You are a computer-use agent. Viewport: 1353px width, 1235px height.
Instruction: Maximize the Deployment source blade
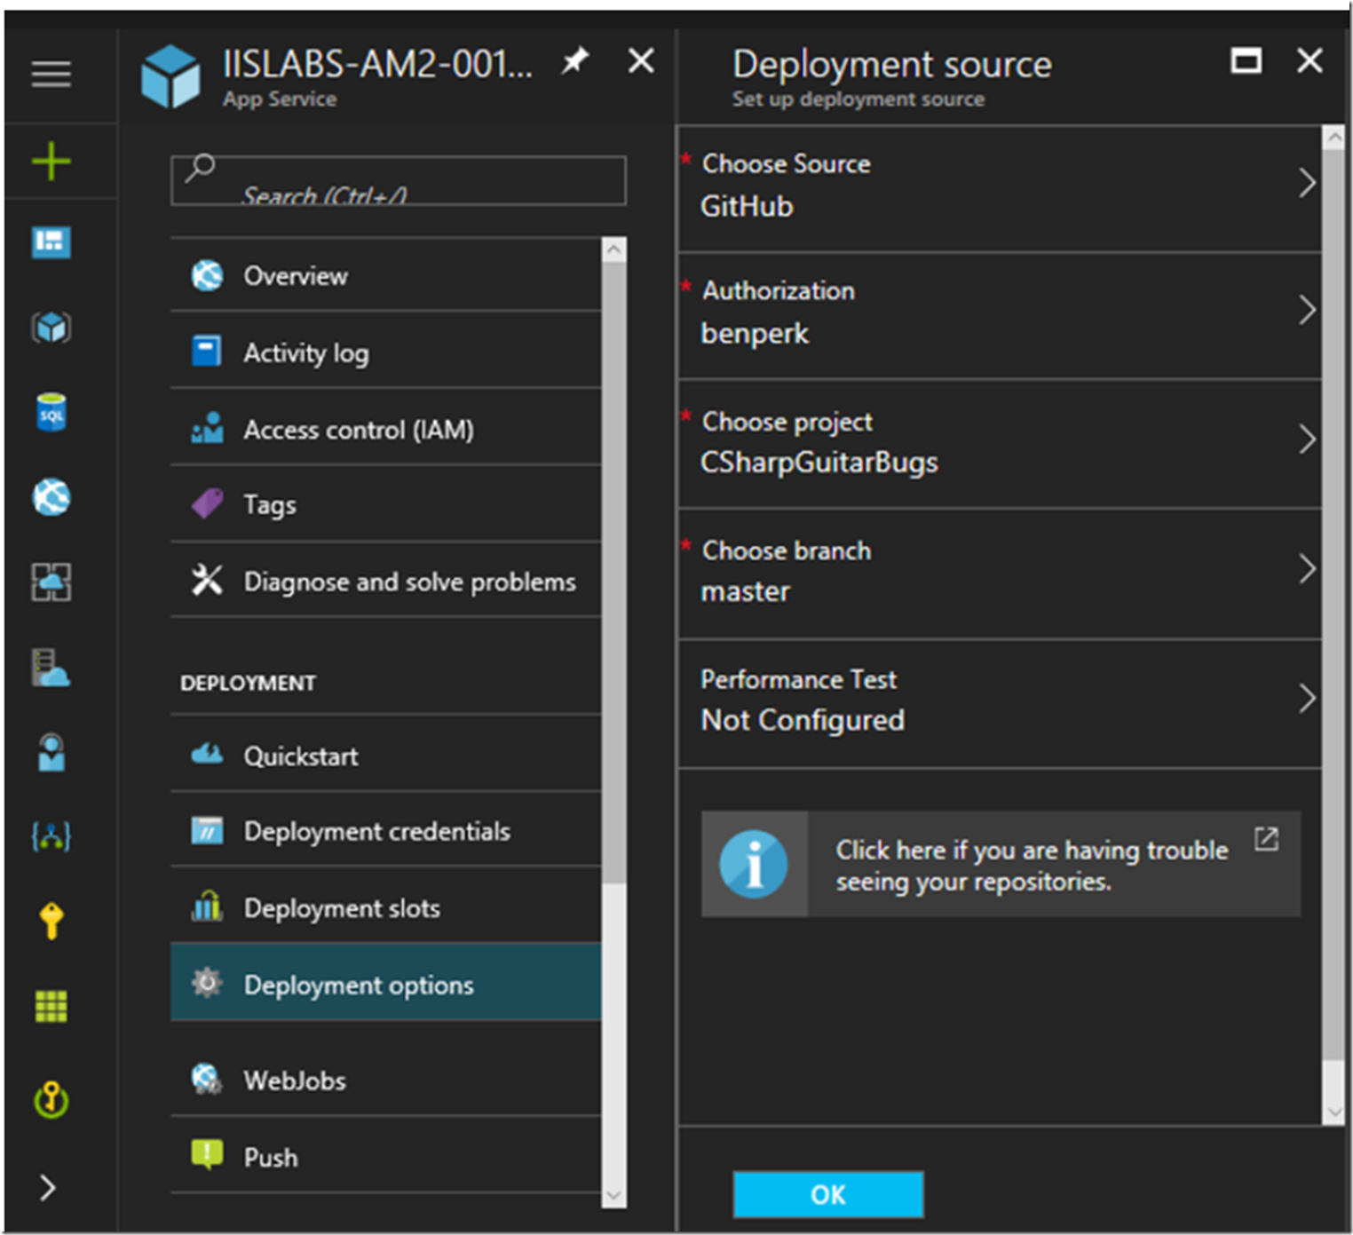coord(1246,60)
